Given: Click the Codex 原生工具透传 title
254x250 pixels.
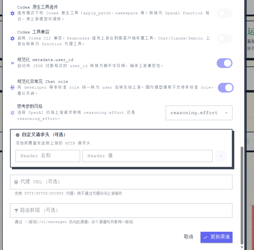Looking at the screenshot, I should pyautogui.click(x=37, y=7).
